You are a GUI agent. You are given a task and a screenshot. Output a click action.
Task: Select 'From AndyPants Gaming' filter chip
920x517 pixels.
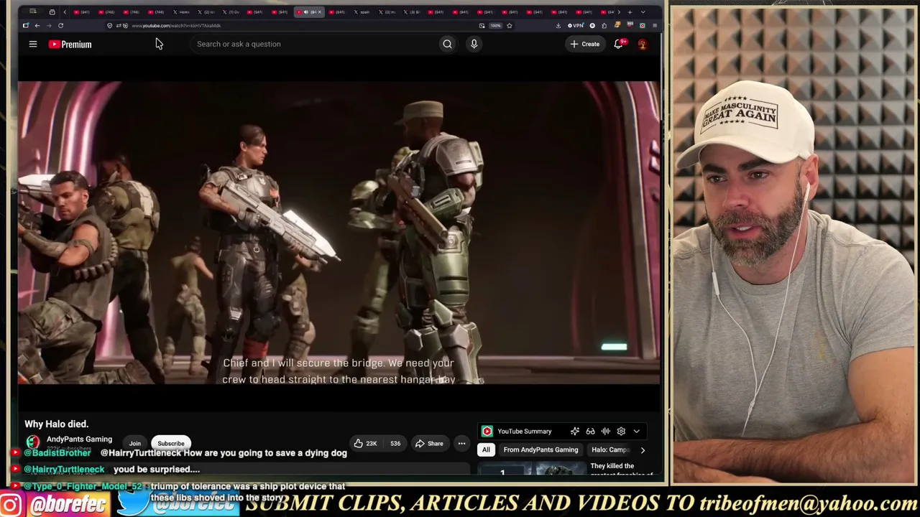pos(540,450)
